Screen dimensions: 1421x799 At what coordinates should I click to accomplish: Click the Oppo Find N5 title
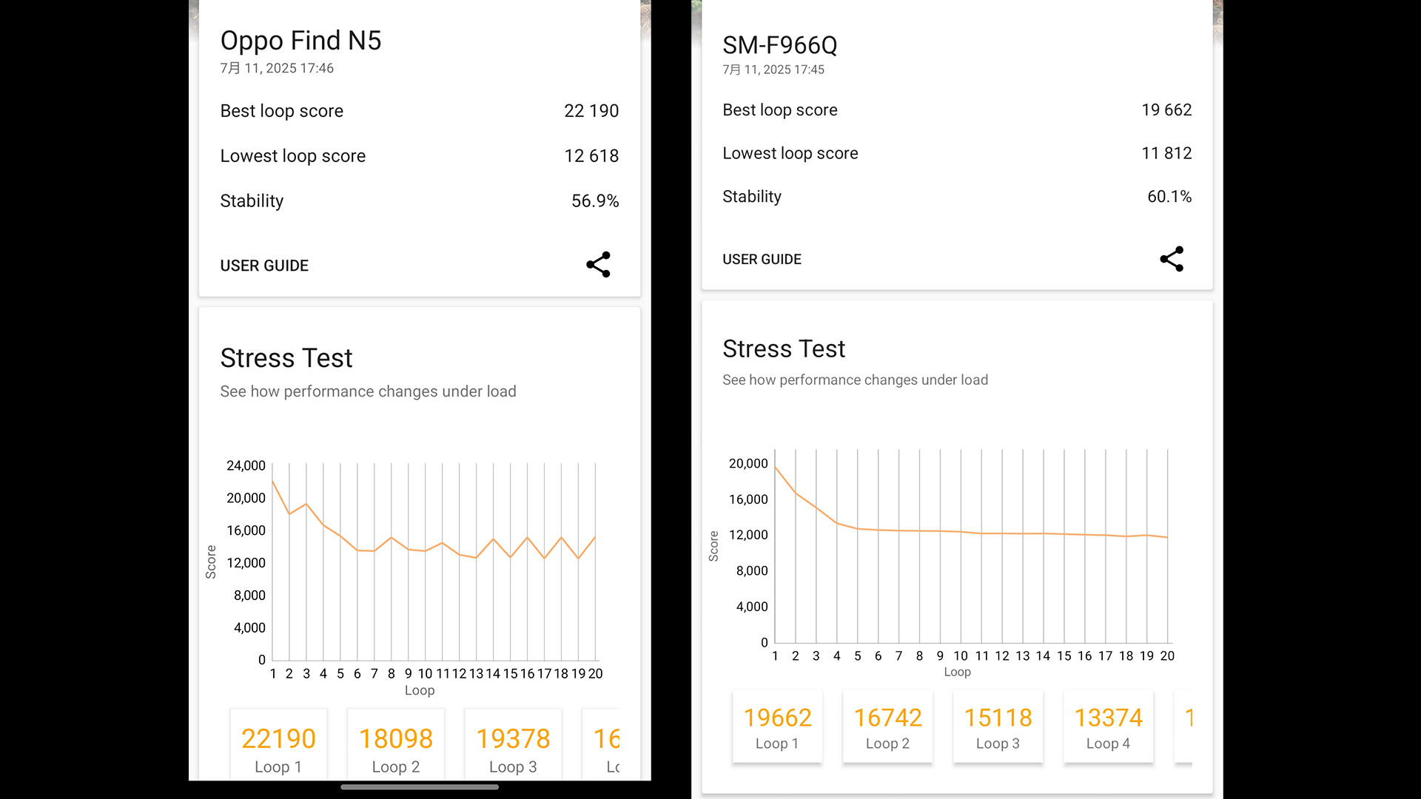(x=300, y=41)
